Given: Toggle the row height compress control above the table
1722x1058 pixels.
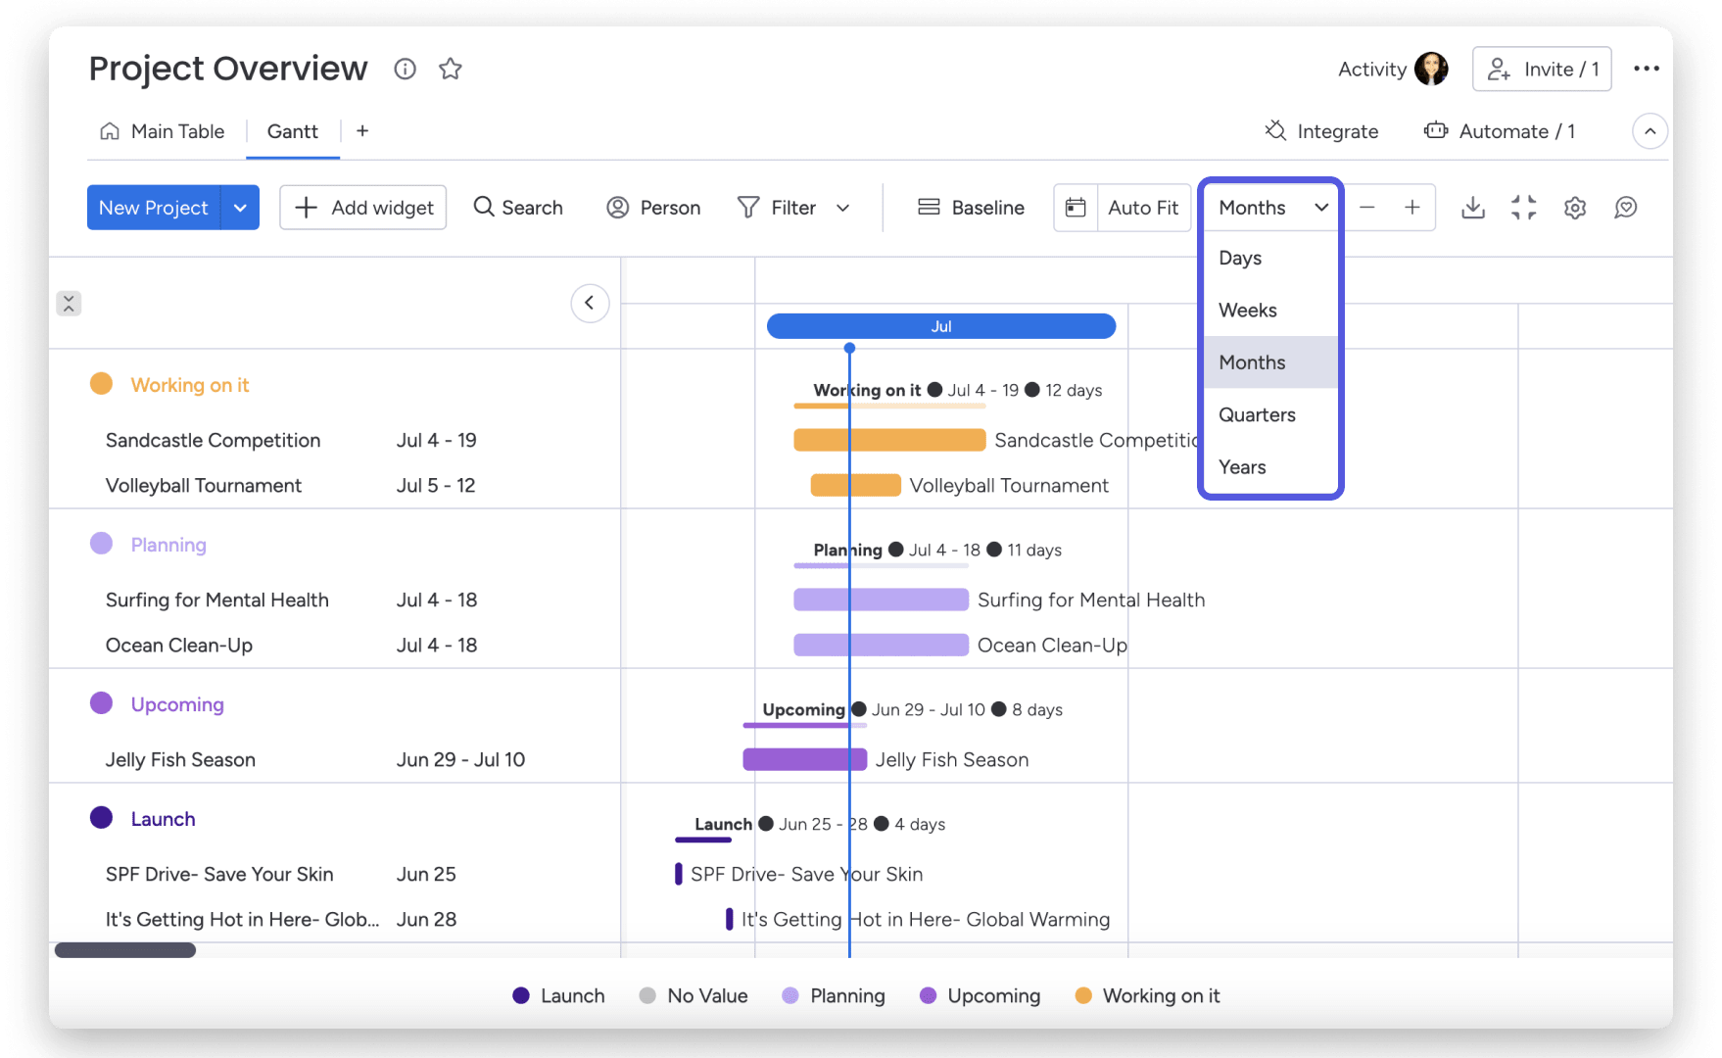Looking at the screenshot, I should pos(69,304).
